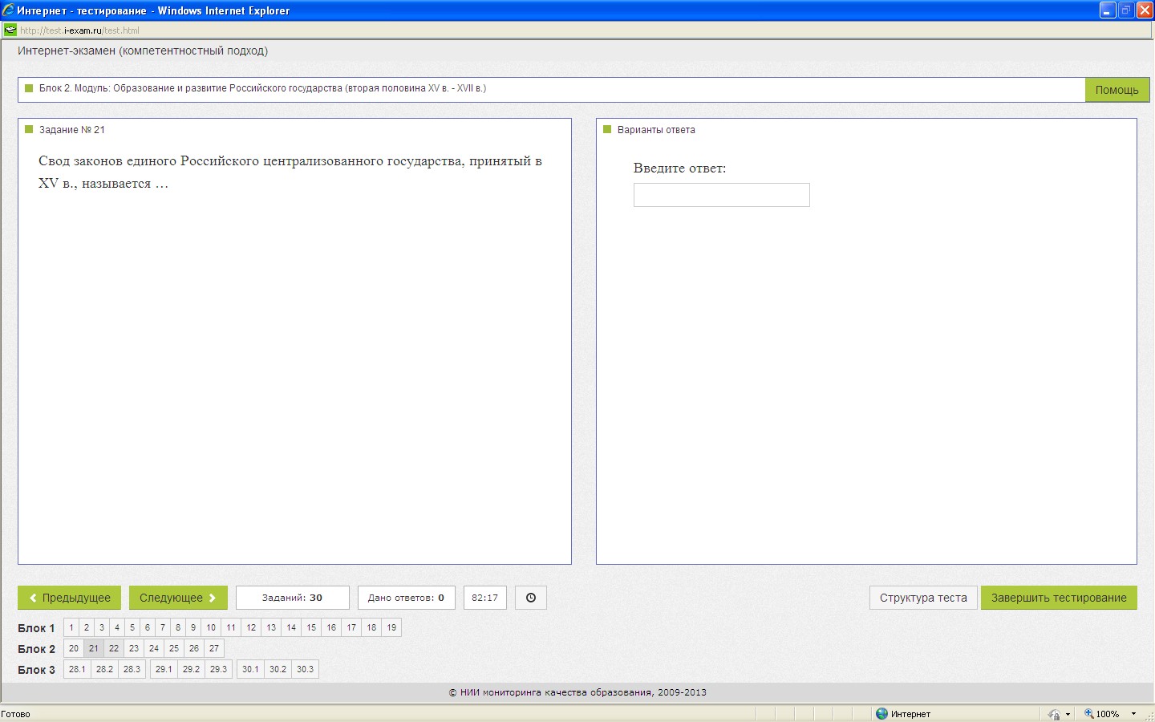Screen dimensions: 1155x722
Task: Open question 6 in Блок 1
Action: 148,627
